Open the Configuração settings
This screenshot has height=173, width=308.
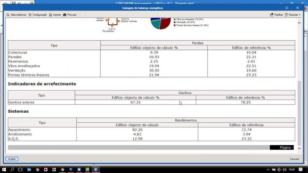38,15
